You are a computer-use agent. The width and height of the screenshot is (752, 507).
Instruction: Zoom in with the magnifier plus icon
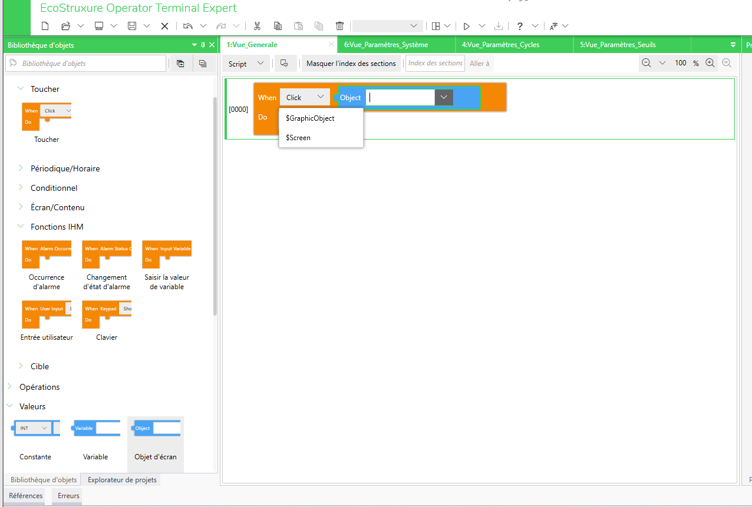[x=710, y=63]
